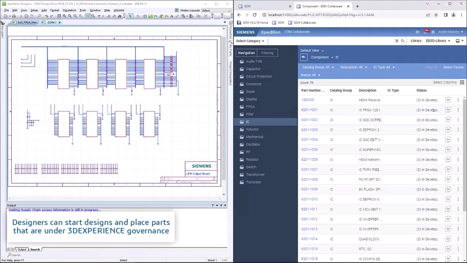Open the Validate menu

pos(119,10)
